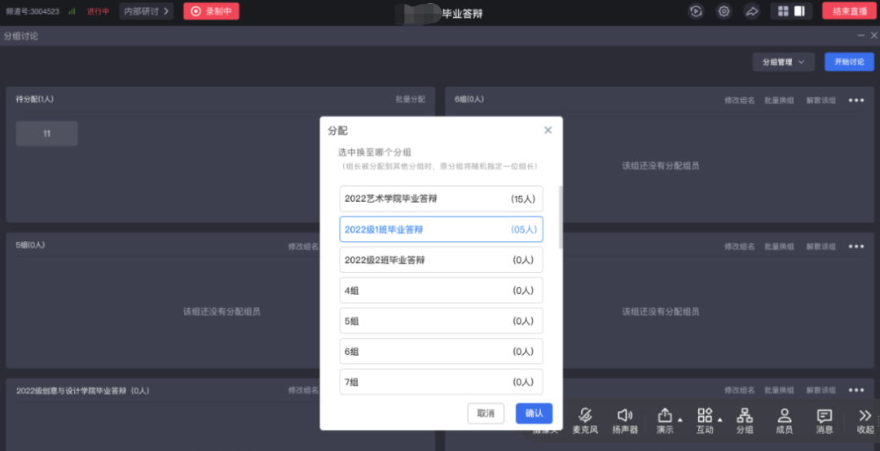Open the 内部研讨 dropdown
Viewport: 880px width, 451px height.
coord(147,11)
